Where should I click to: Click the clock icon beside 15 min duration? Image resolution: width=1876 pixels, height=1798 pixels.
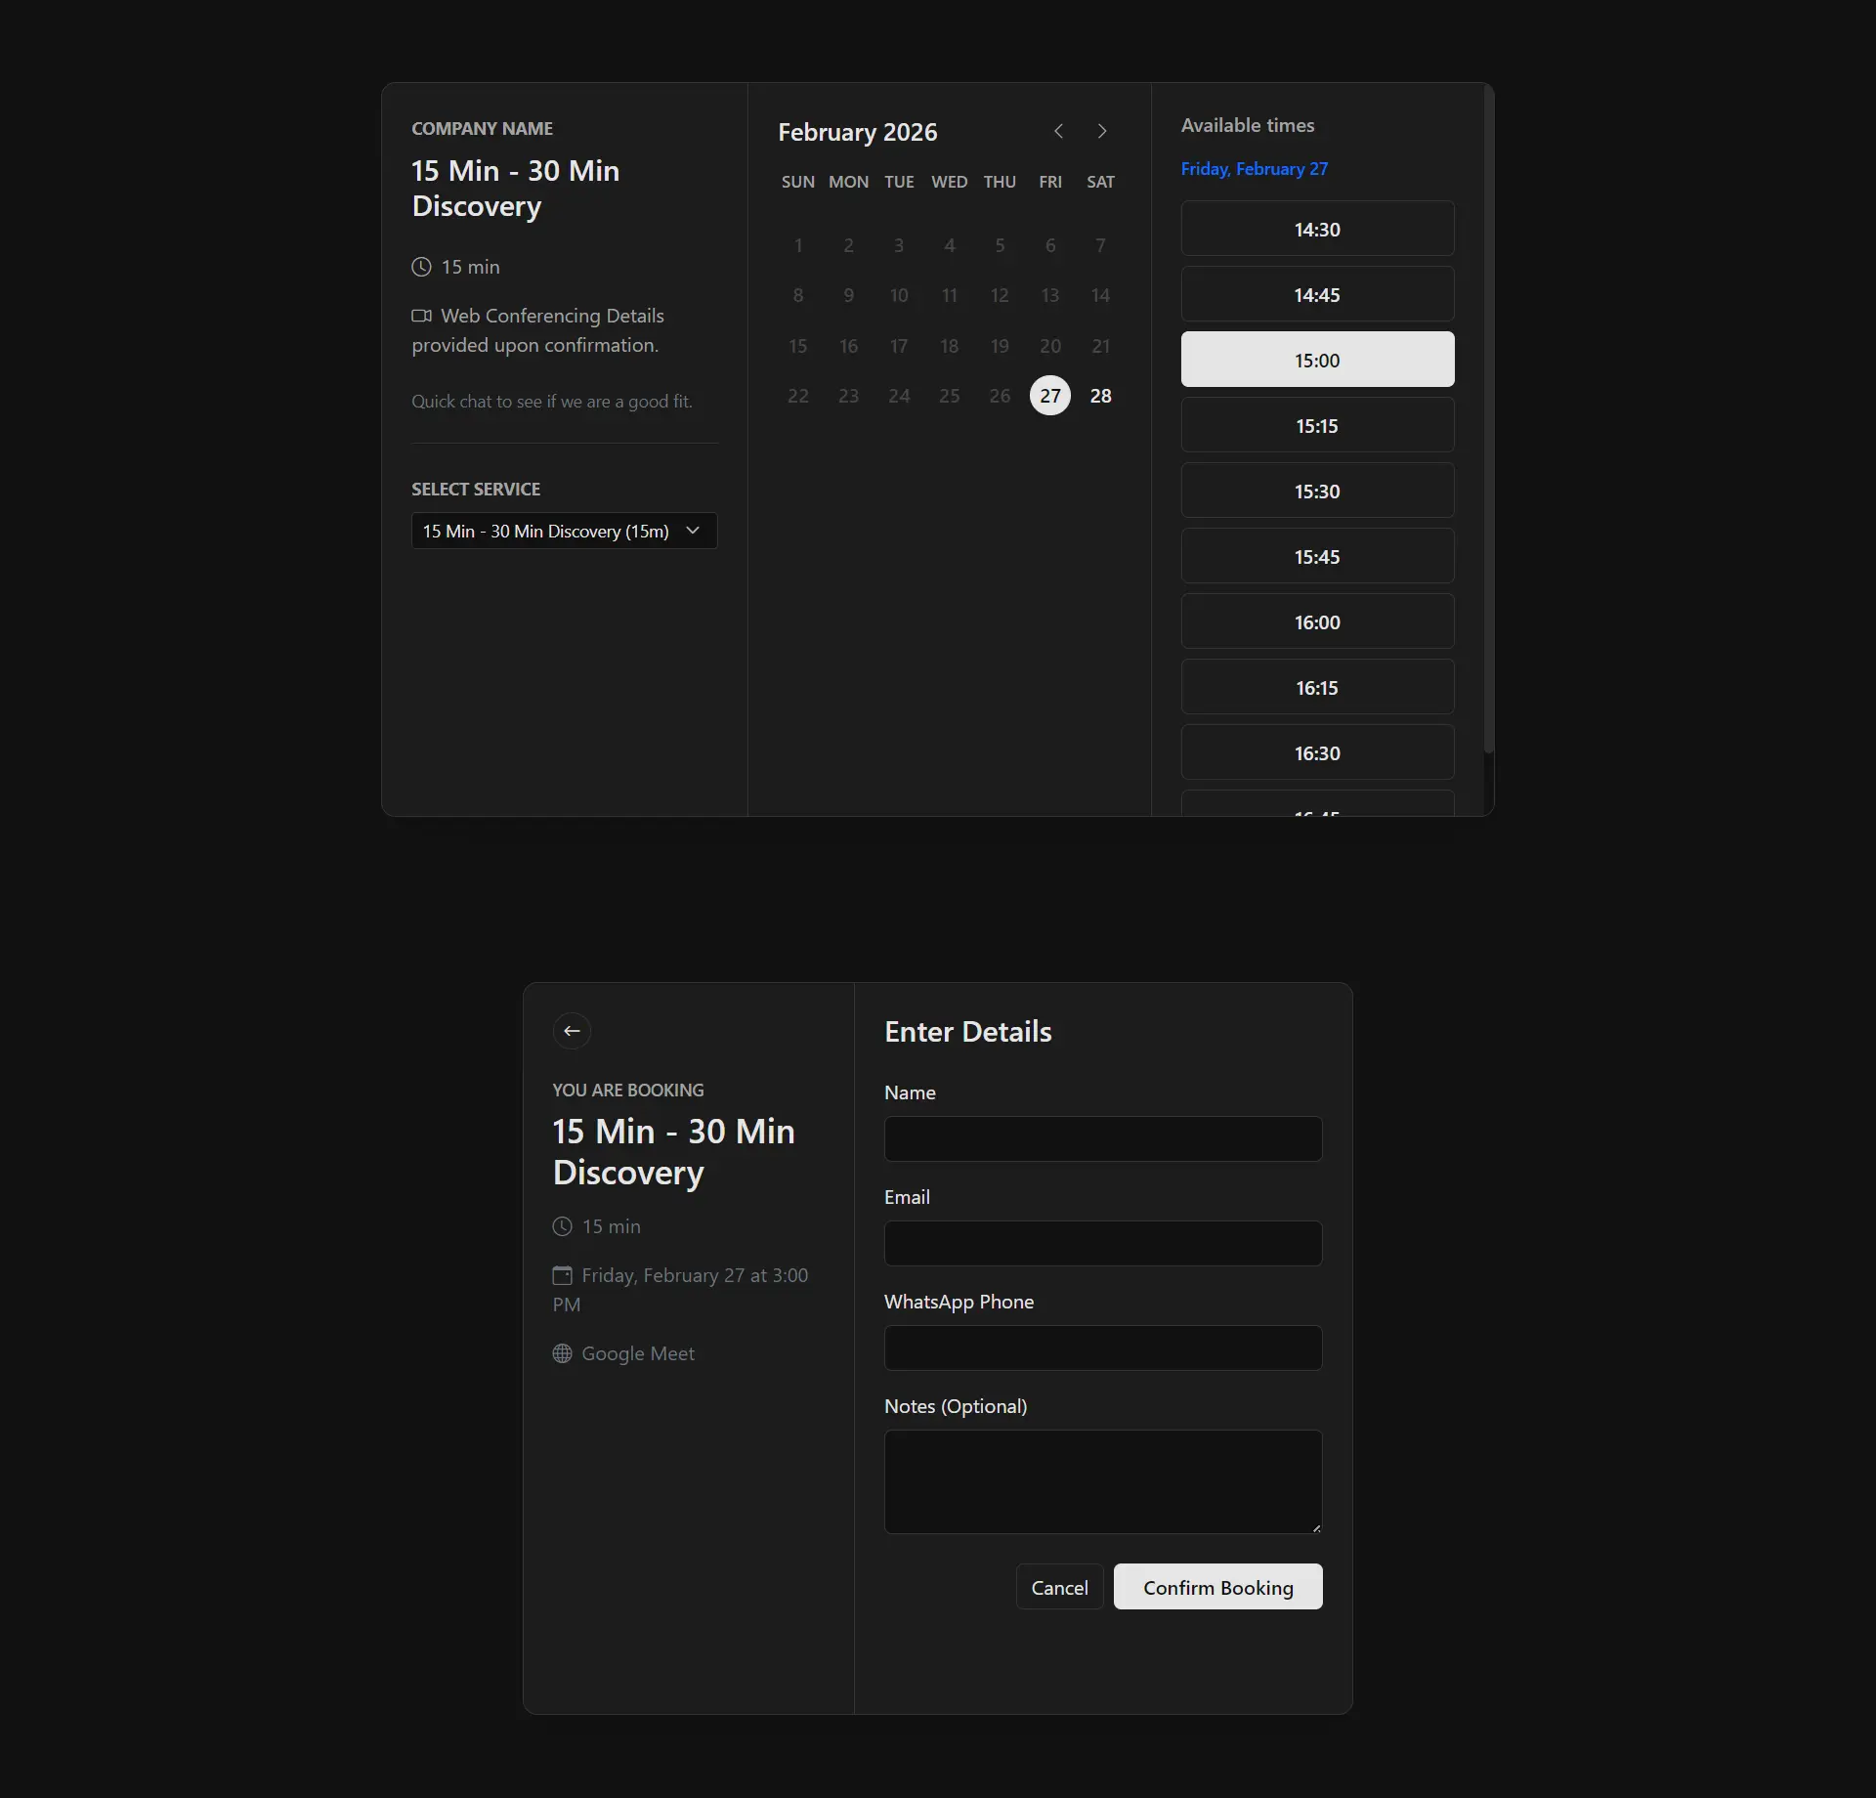tap(421, 267)
